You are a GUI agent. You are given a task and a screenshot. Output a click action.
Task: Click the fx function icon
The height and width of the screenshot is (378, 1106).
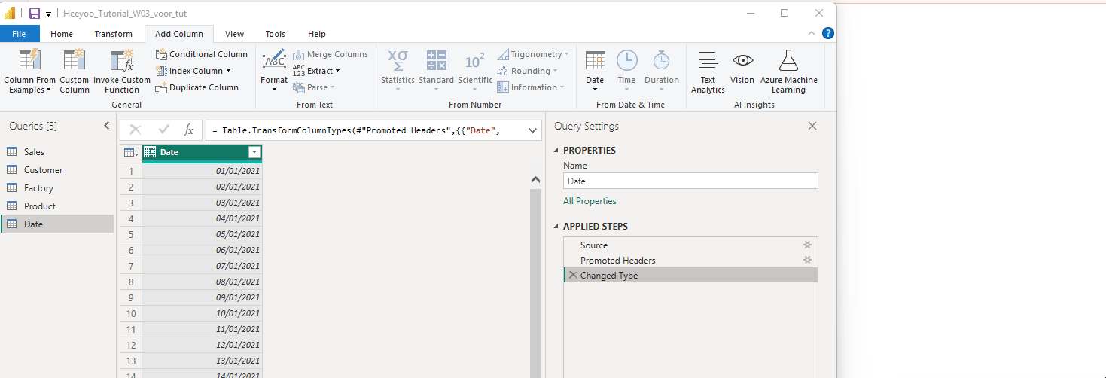click(x=189, y=130)
